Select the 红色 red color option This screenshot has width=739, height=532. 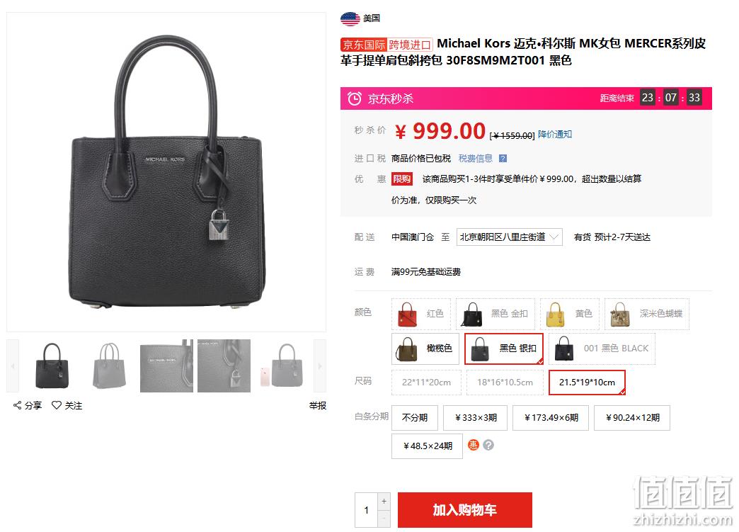[x=421, y=314]
